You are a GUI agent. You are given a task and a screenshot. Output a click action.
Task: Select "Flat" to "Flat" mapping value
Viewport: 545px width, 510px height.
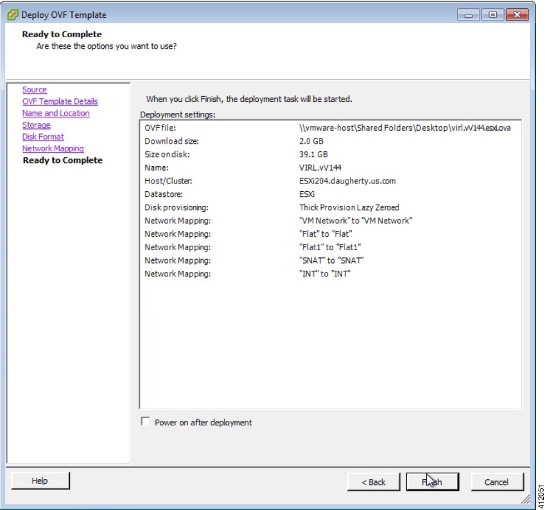pos(325,234)
